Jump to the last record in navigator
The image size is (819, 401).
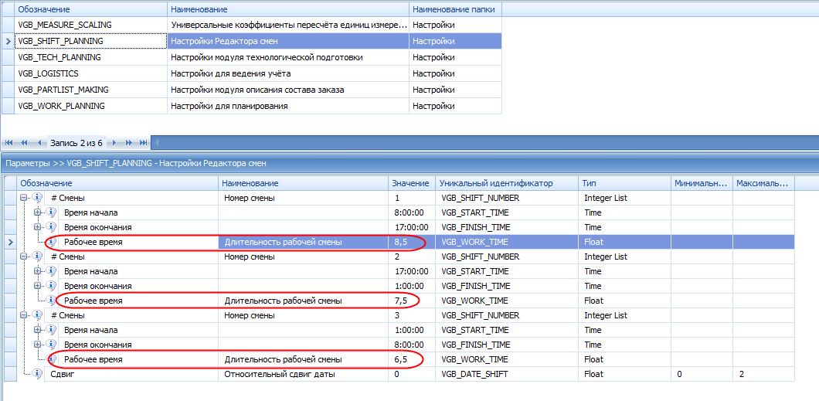(x=142, y=143)
